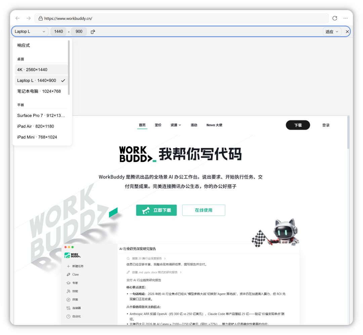
Task: Edit the 1440 width field
Action: (x=58, y=32)
